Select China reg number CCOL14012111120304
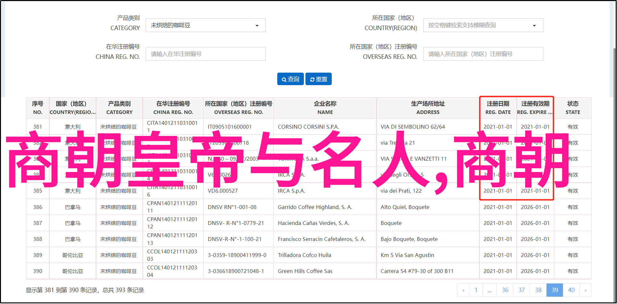Screen dimensions: 617x304 point(172,271)
